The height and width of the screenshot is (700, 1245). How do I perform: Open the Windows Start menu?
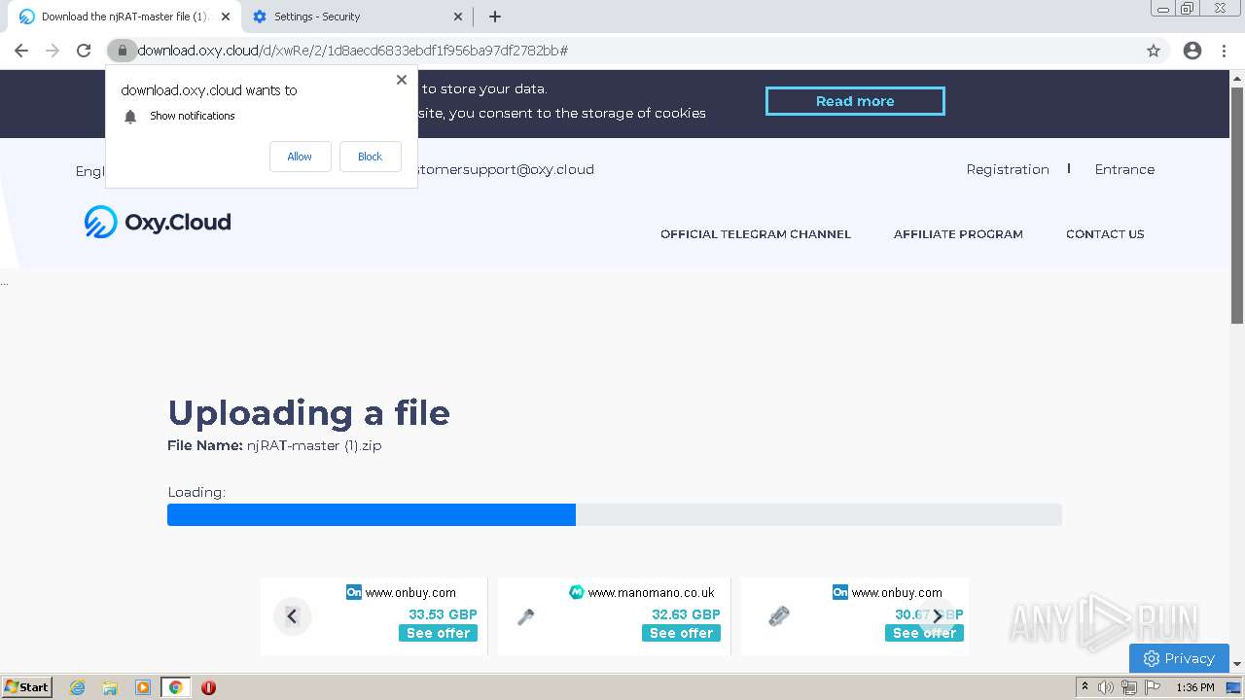pos(27,687)
